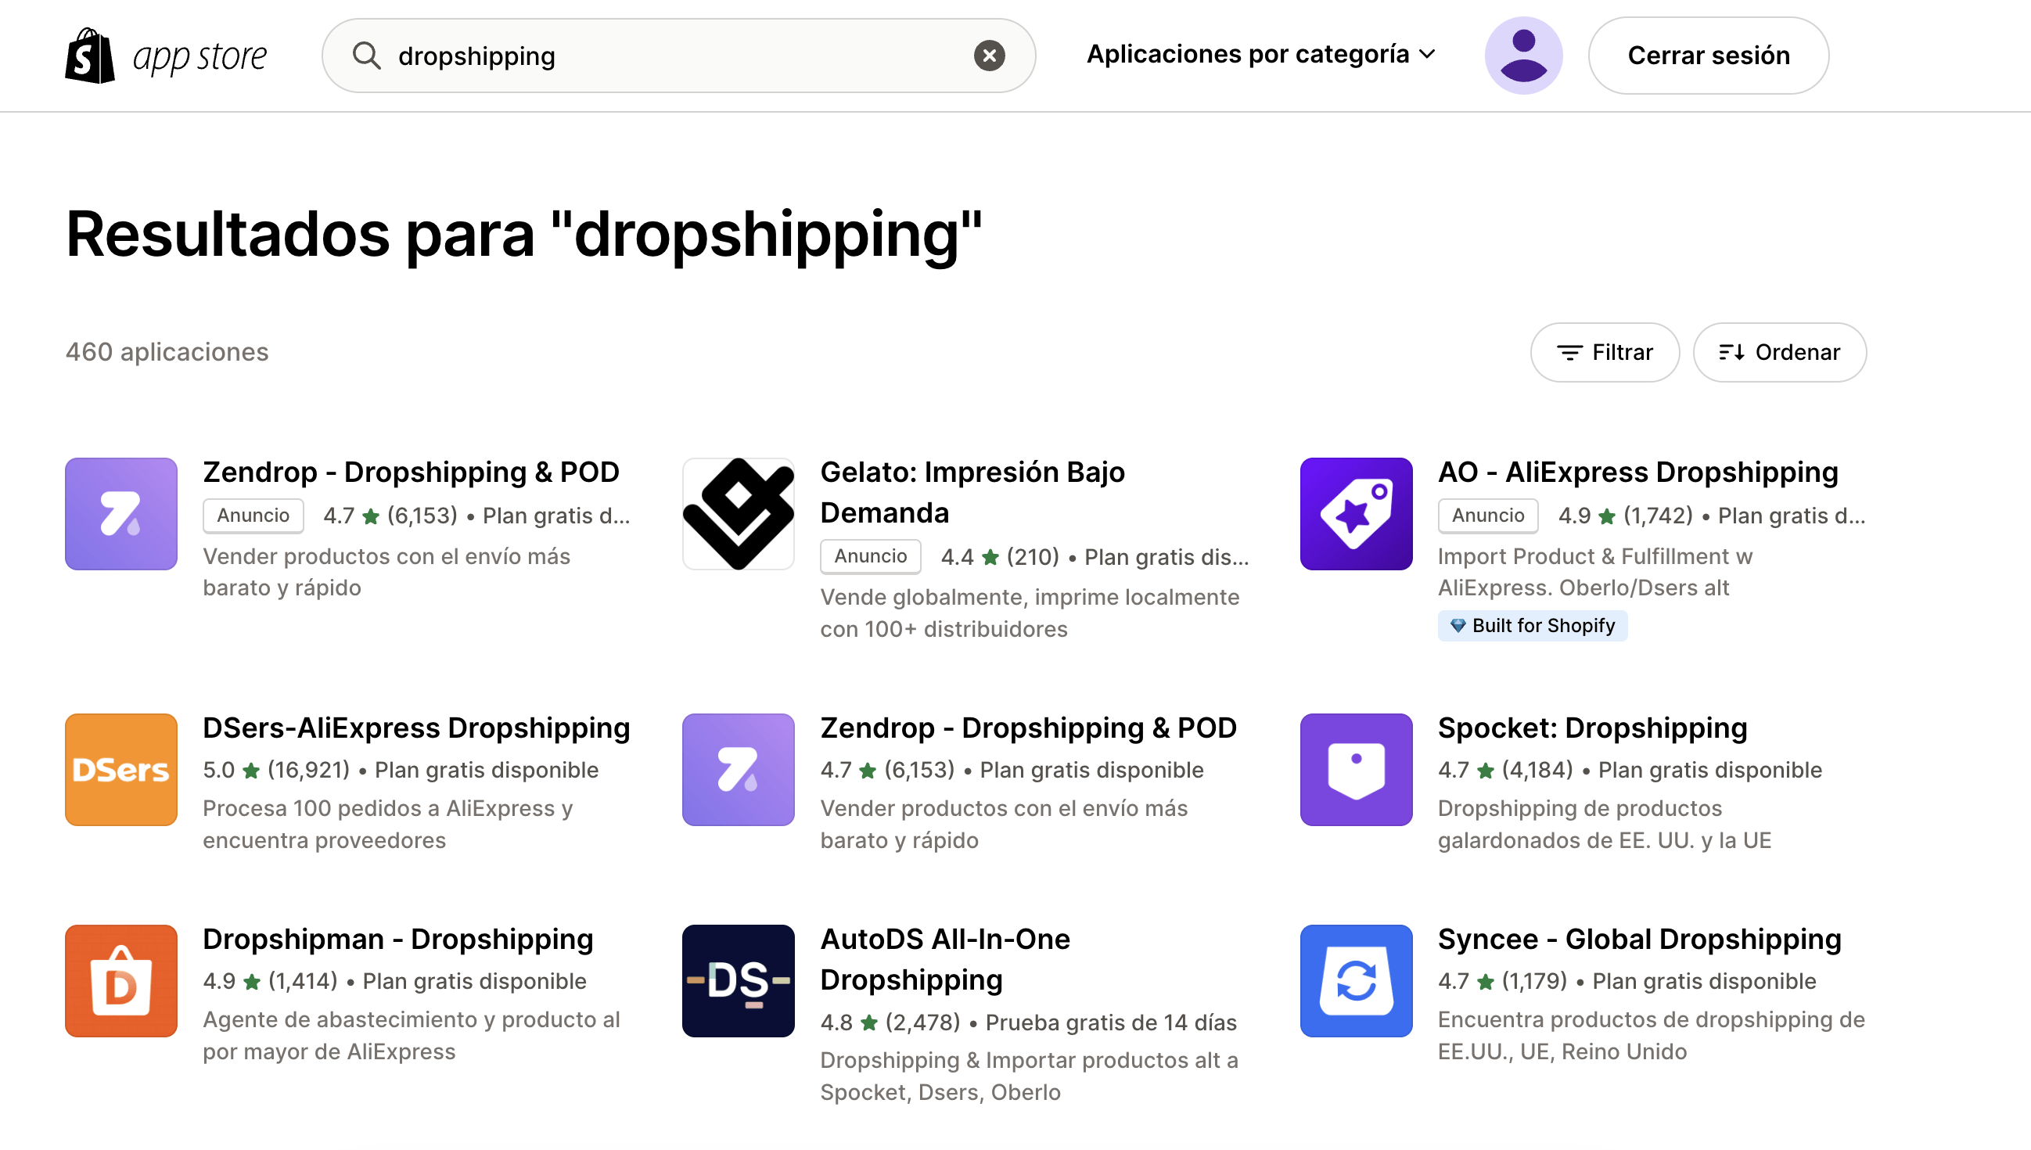Open DSers-AliExpress Dropshipping title
The image size is (2031, 1150).
(416, 728)
